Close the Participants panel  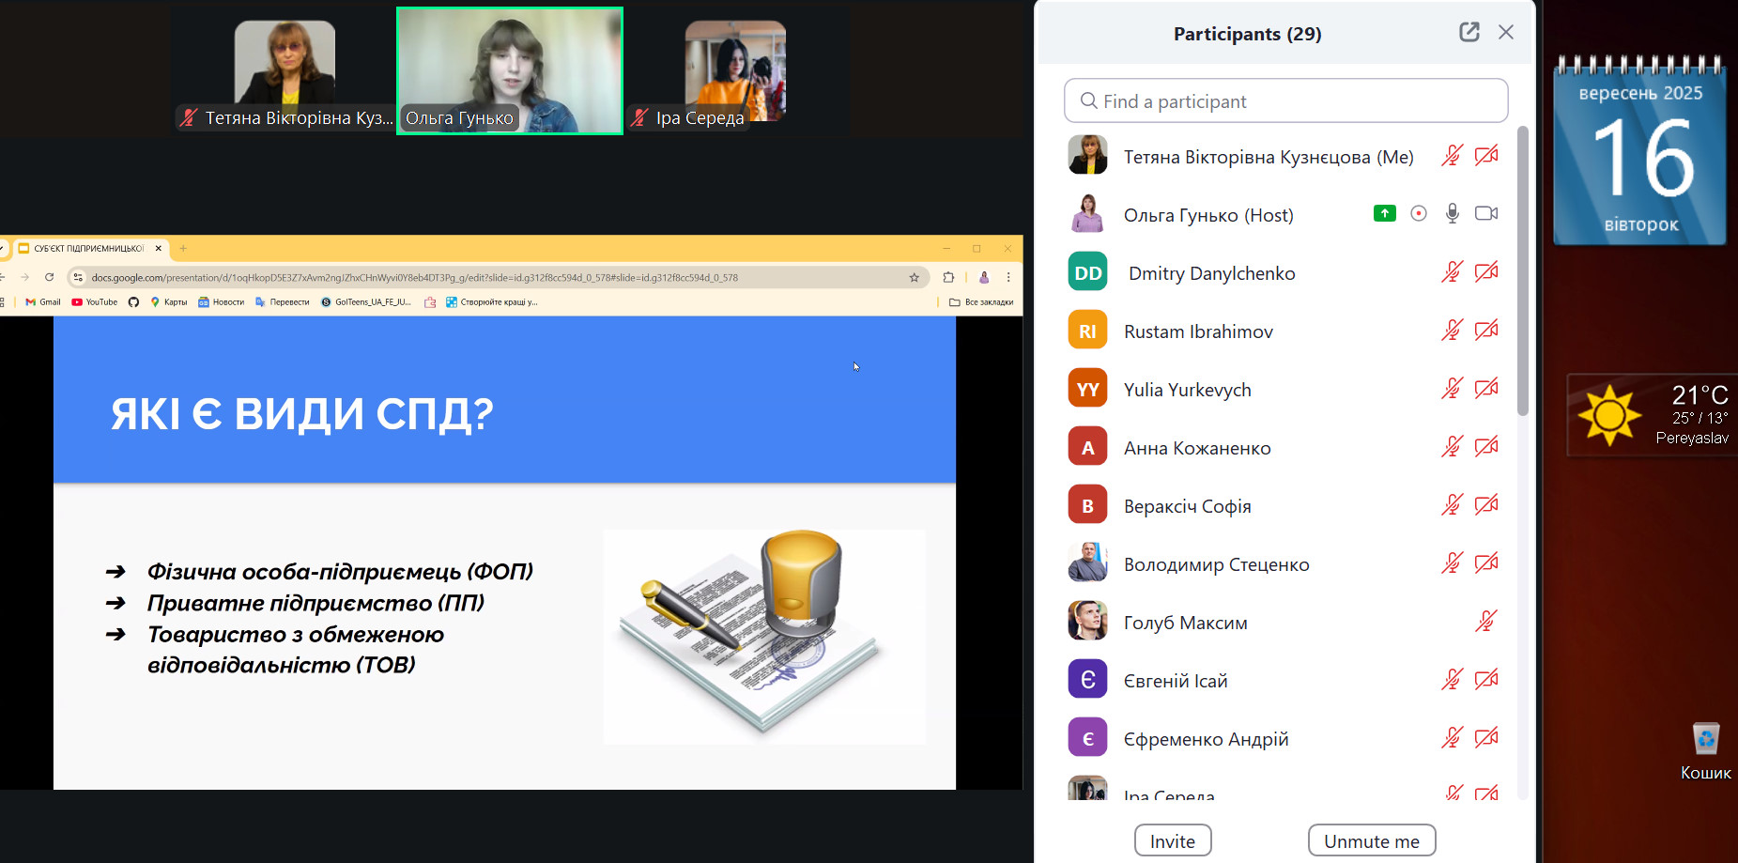tap(1506, 33)
